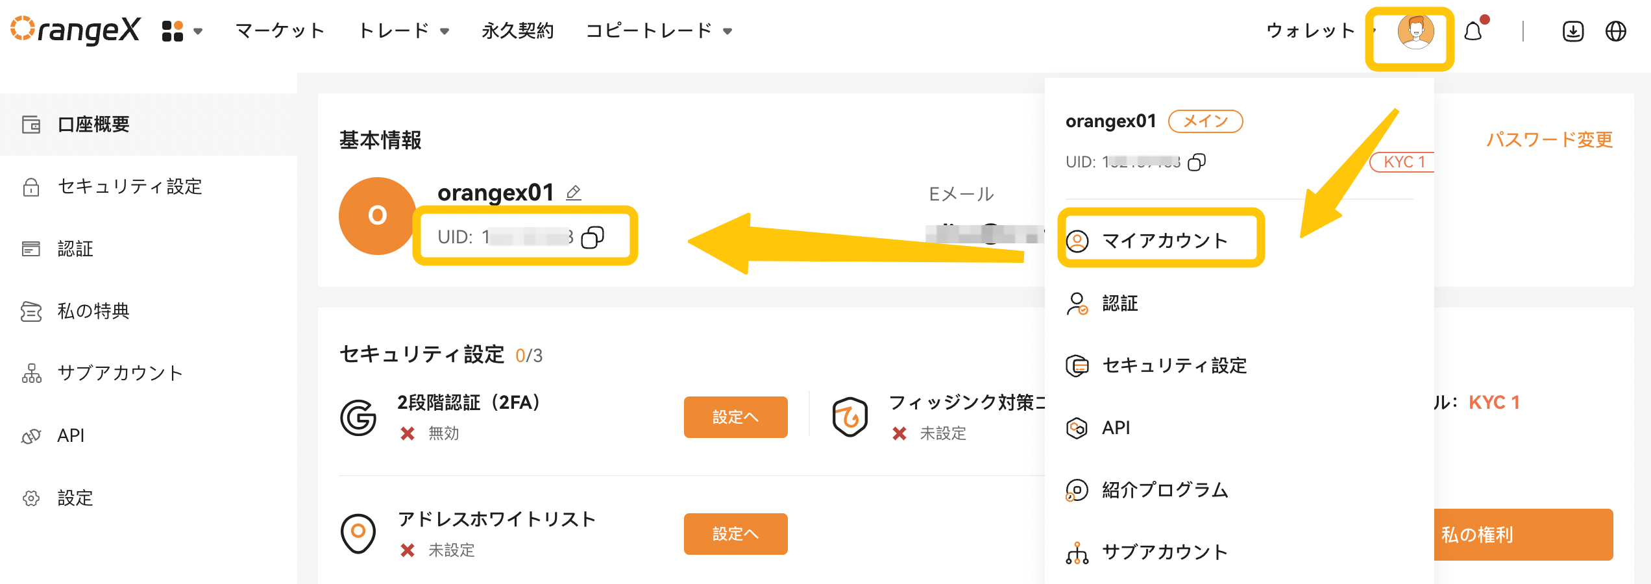The width and height of the screenshot is (1651, 584).
Task: Click the notification bell icon
Action: pos(1473,31)
